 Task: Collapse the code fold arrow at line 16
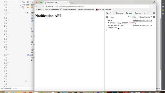[x=8, y=13]
